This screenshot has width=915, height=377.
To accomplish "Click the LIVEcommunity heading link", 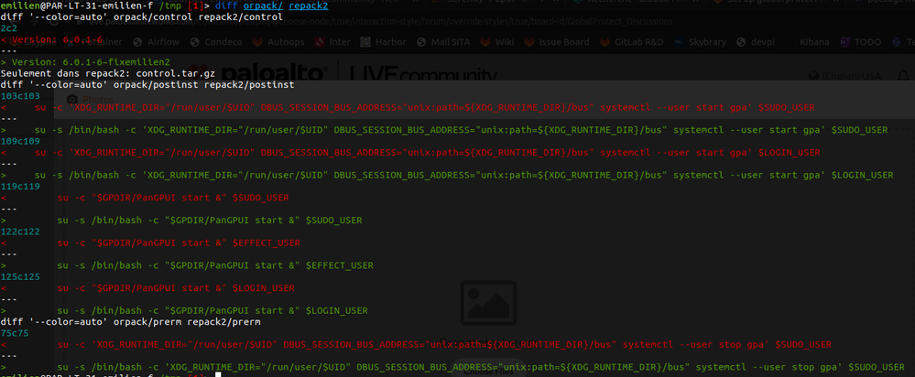I will [422, 74].
